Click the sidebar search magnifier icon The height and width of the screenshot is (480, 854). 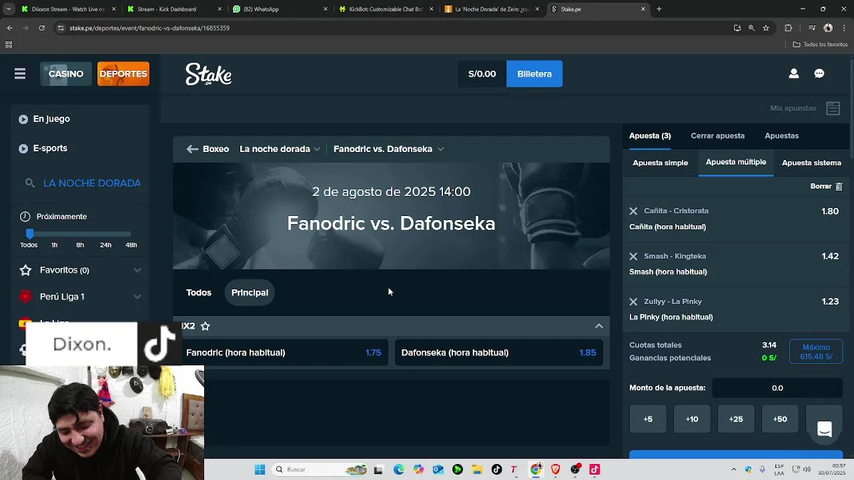click(29, 183)
